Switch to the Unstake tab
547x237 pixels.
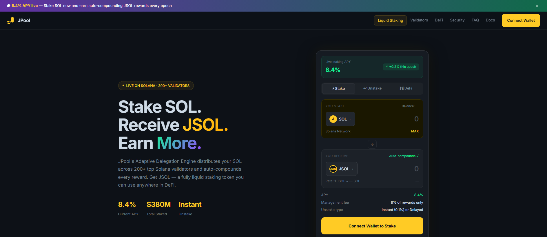pos(372,88)
